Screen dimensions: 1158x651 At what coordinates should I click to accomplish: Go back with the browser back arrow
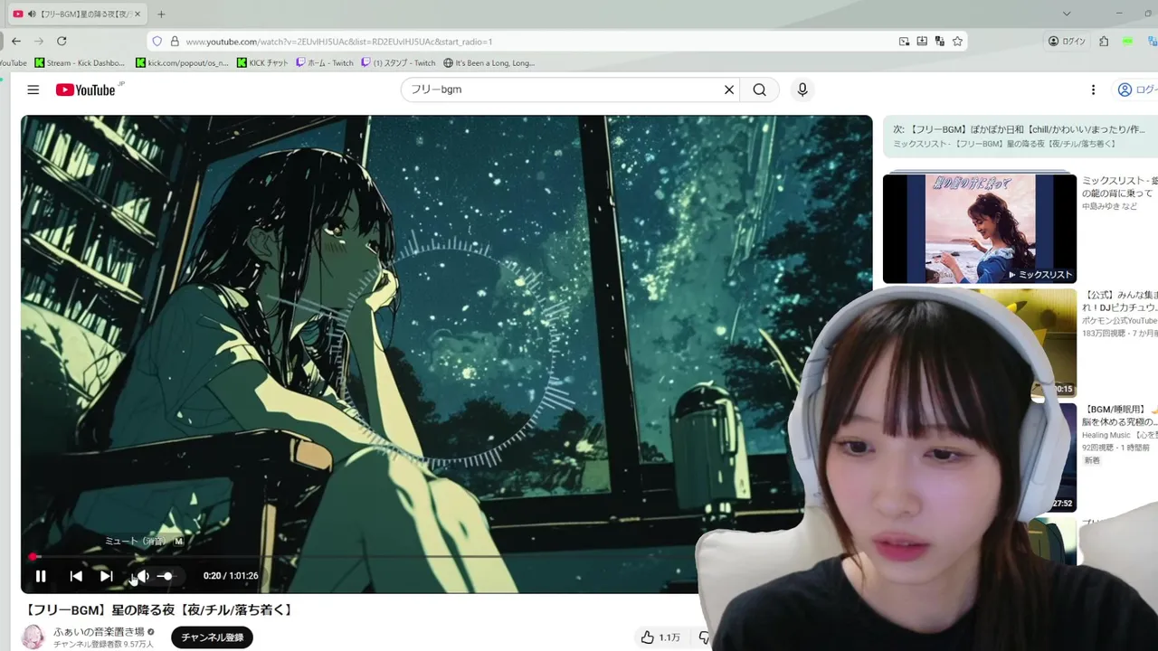[x=16, y=41]
